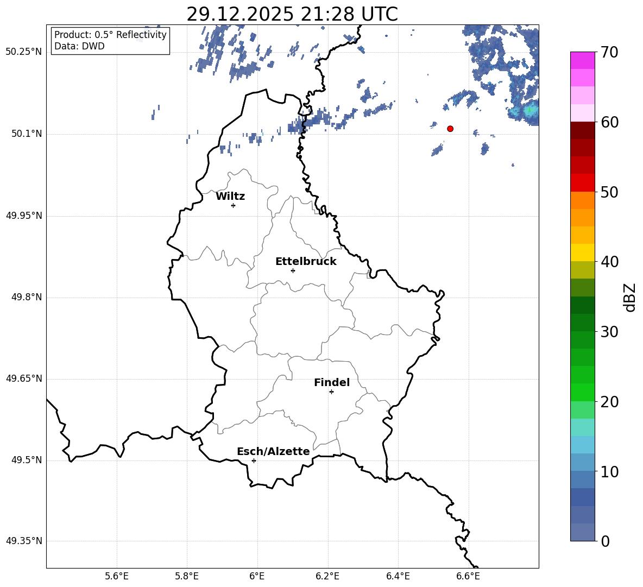Click the 50 tick on the colorbar

(x=609, y=192)
